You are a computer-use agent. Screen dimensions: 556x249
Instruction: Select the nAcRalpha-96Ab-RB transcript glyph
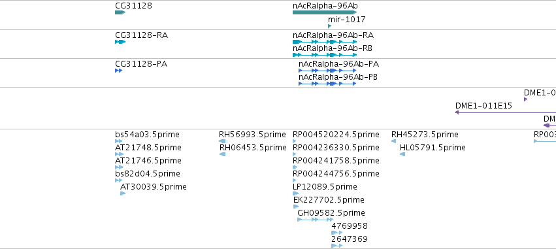[325, 55]
